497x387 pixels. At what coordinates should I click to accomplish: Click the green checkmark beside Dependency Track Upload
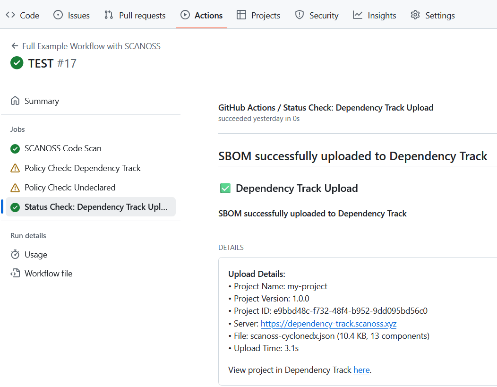tap(225, 188)
